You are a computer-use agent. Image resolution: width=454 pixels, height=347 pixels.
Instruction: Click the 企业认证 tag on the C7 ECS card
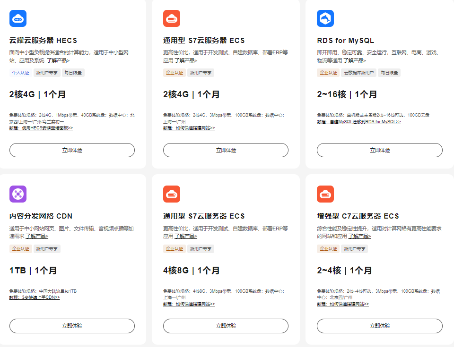[x=328, y=249]
